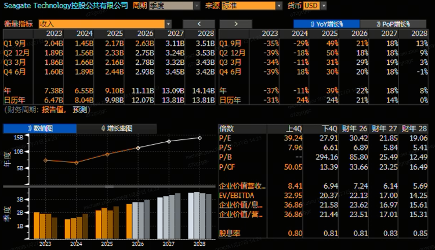
Task: Select the 增长率图 chart tab
Action: [x=116, y=128]
